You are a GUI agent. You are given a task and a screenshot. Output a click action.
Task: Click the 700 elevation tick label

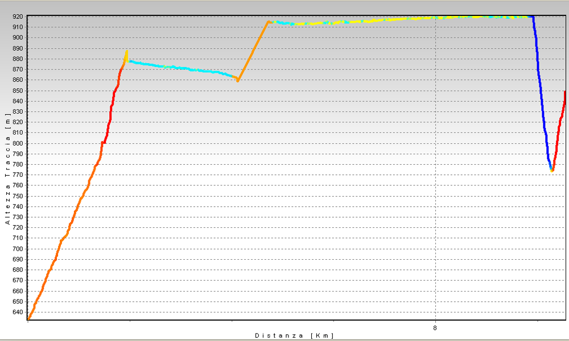pyautogui.click(x=16, y=249)
